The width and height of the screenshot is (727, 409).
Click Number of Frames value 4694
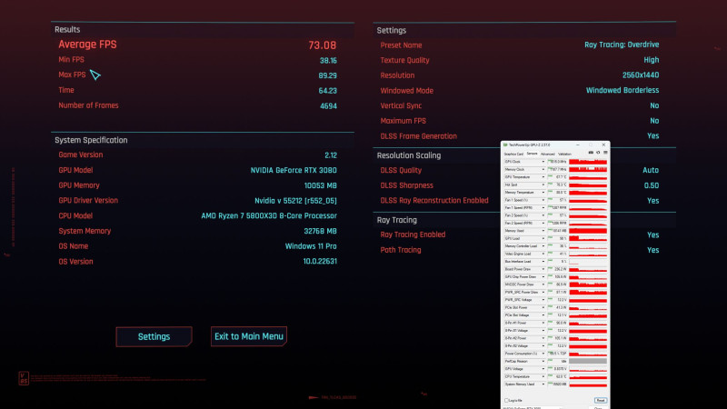[328, 106]
